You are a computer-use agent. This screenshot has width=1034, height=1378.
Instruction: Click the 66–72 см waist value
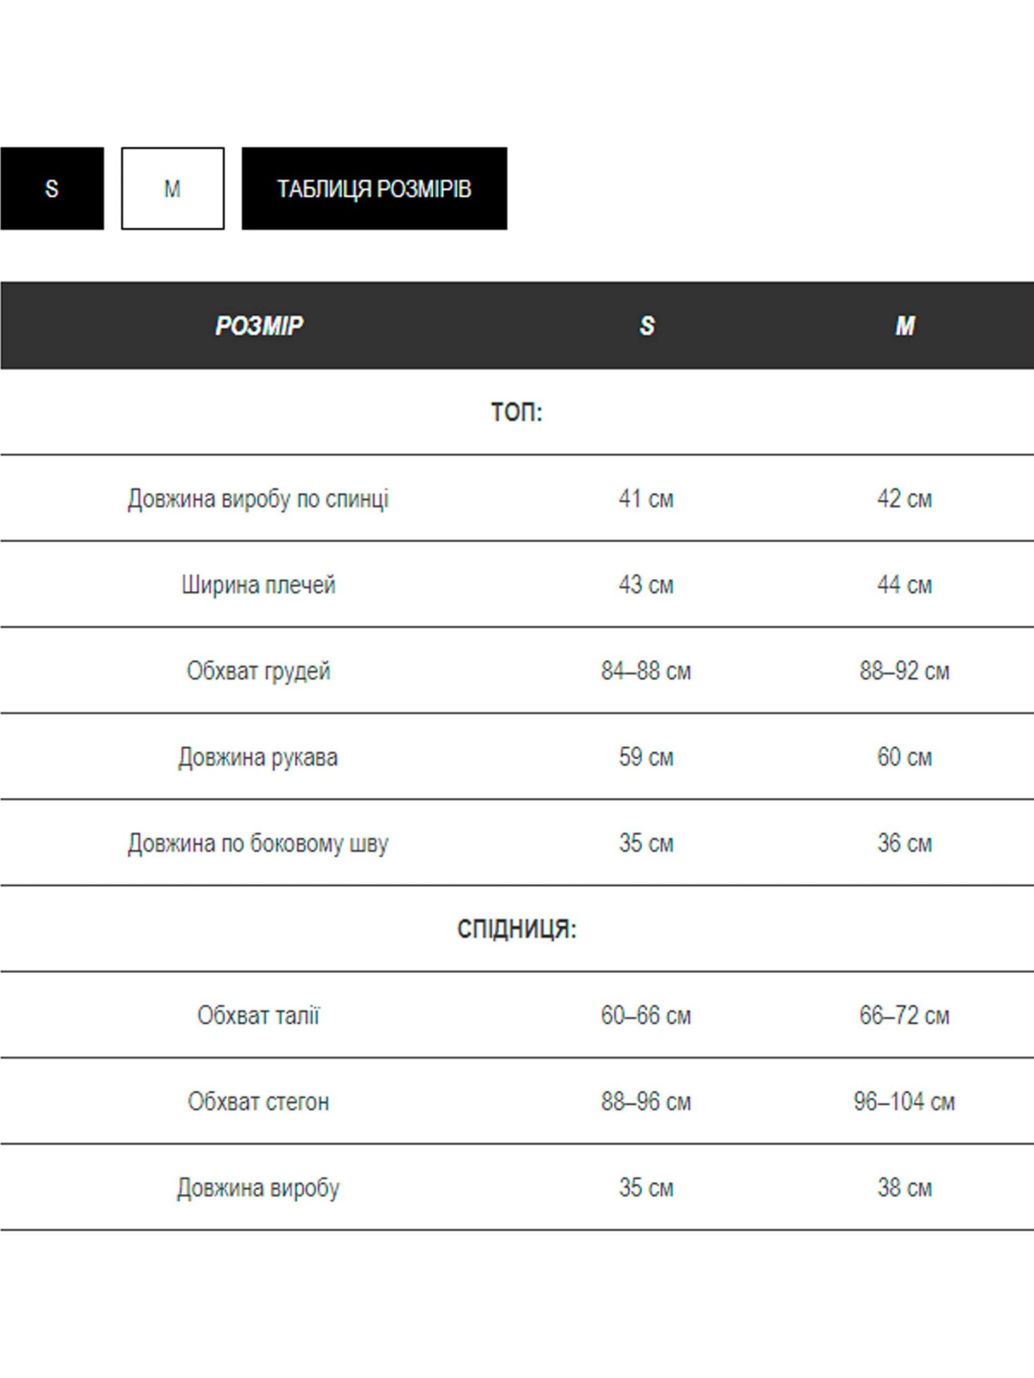[x=904, y=1016]
